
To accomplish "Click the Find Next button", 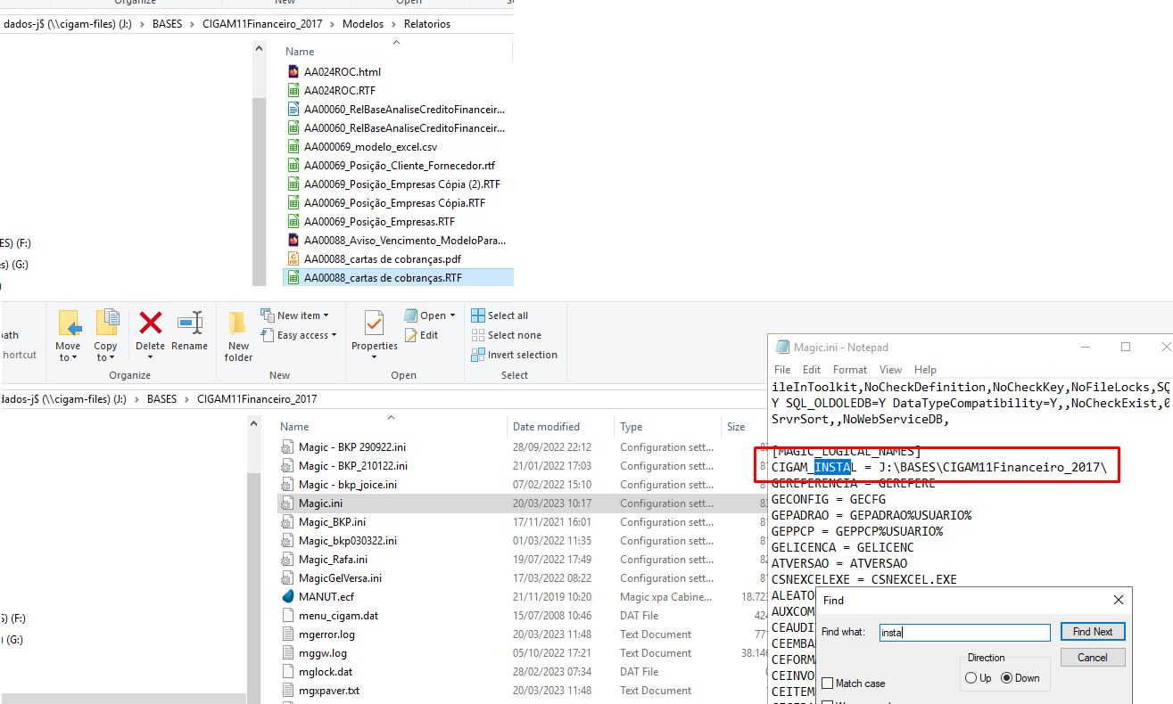I will click(x=1093, y=632).
